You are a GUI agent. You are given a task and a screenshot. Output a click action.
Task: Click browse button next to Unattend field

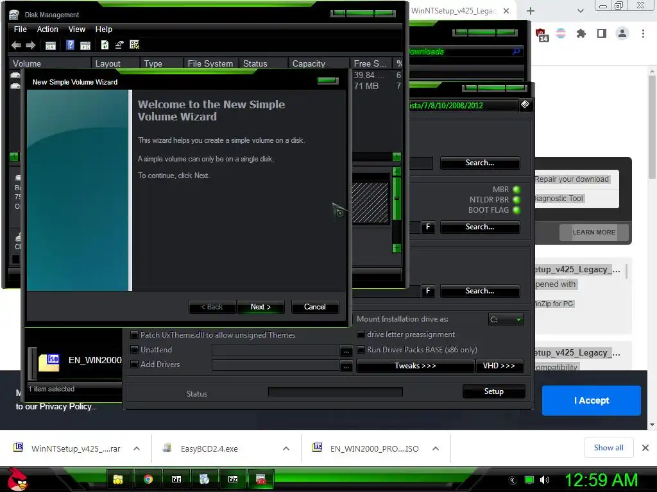[346, 350]
